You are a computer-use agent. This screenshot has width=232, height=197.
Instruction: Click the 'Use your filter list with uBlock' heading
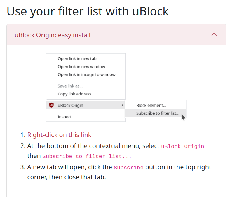(88, 12)
